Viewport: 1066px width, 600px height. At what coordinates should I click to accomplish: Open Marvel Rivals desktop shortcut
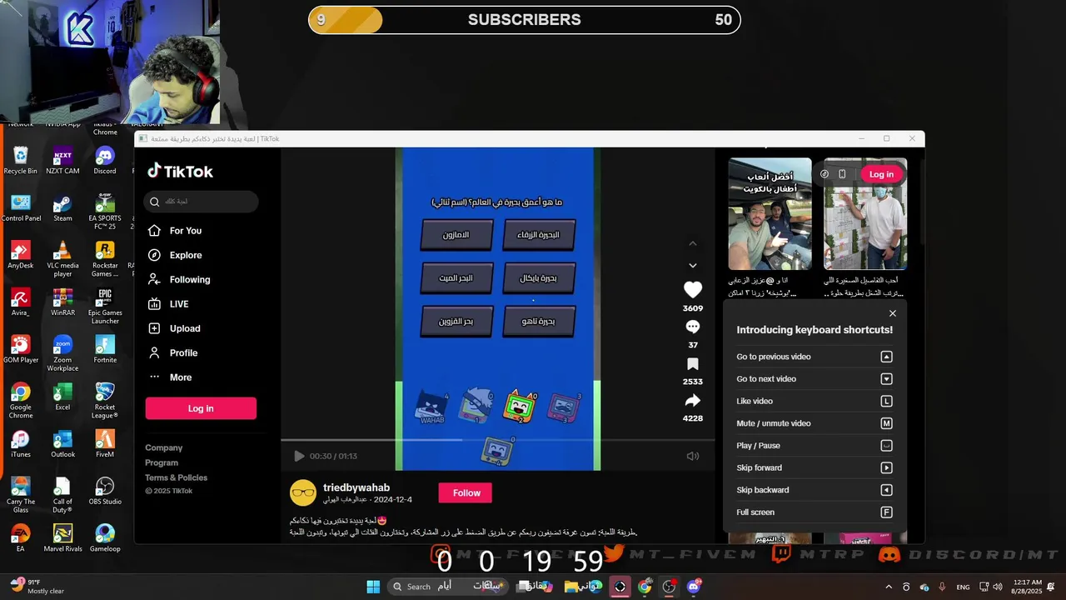pyautogui.click(x=62, y=538)
